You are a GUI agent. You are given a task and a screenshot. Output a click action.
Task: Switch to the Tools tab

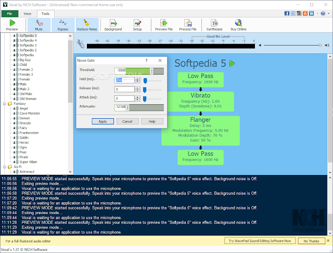(45, 14)
